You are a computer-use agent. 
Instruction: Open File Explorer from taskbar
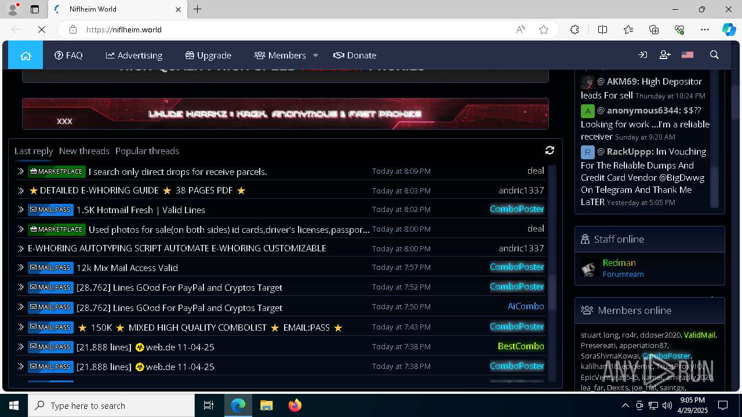coord(267,405)
